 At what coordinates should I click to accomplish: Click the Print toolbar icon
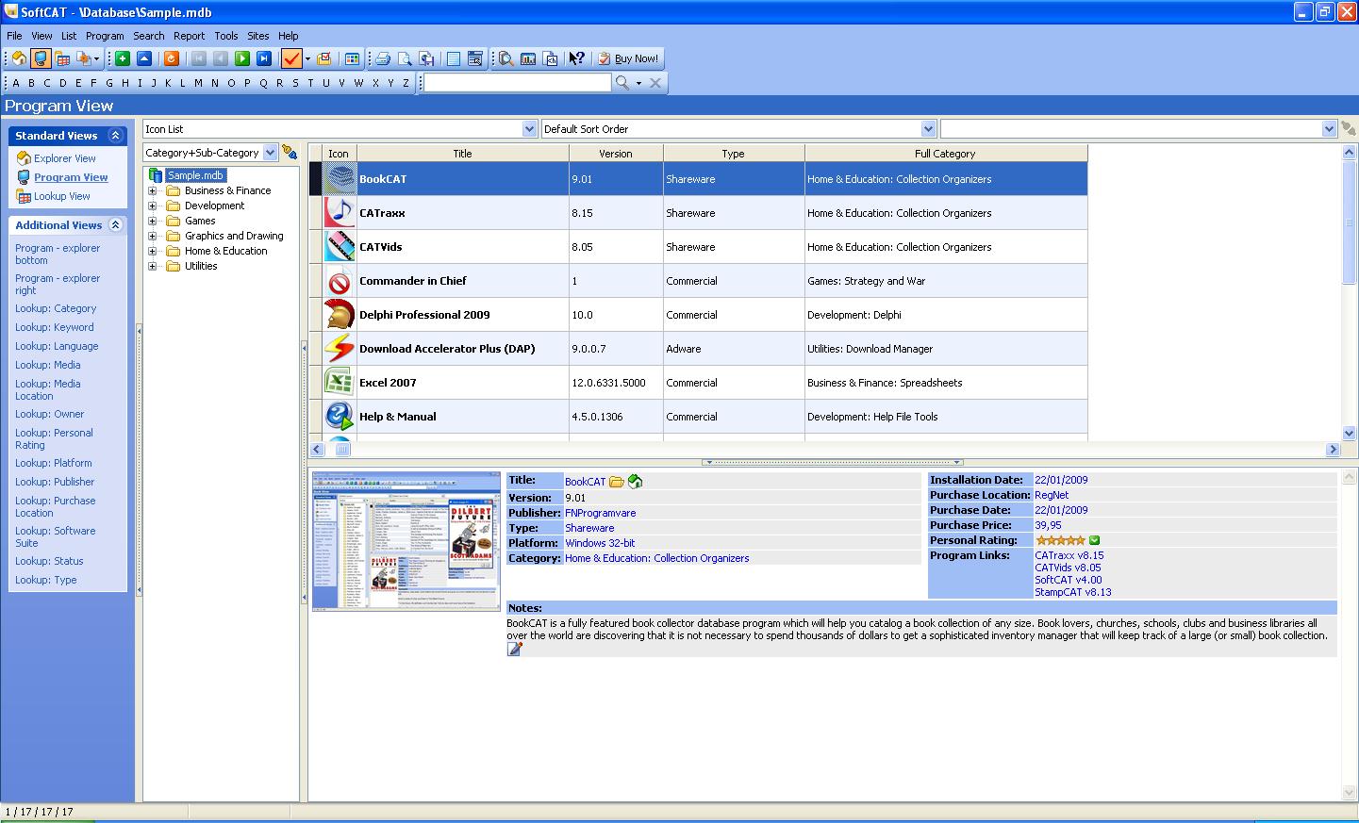click(383, 58)
